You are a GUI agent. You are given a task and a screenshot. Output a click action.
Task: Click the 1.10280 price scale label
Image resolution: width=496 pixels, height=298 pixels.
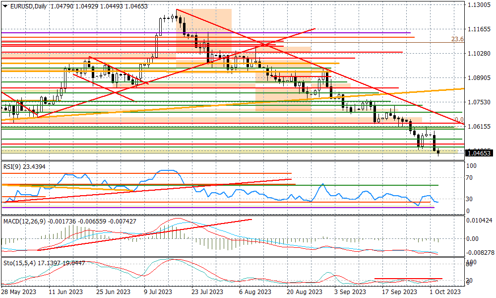pos(479,54)
